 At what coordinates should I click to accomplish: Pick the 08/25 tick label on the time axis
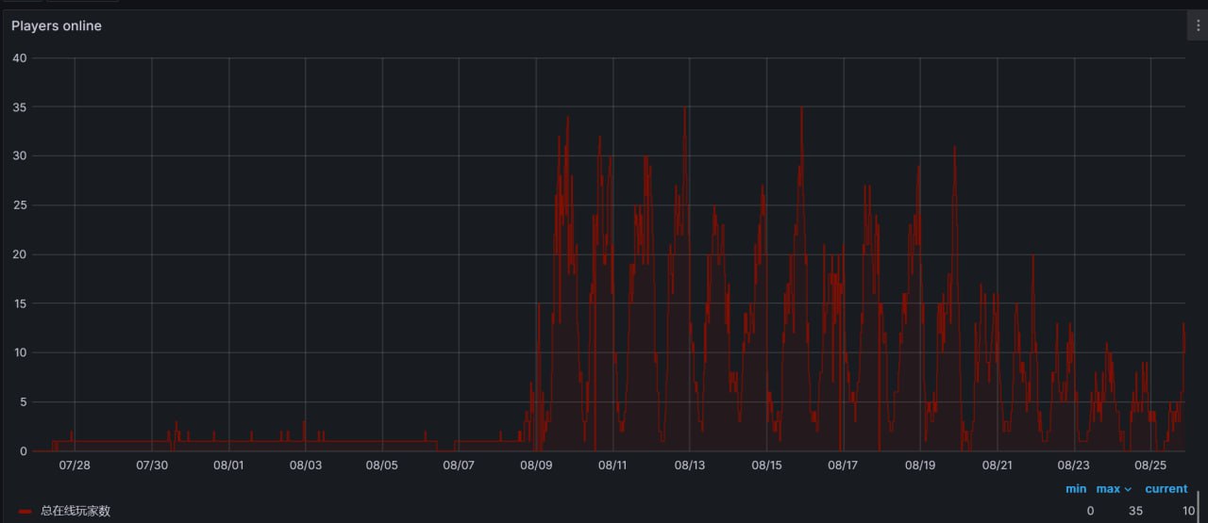click(1151, 466)
